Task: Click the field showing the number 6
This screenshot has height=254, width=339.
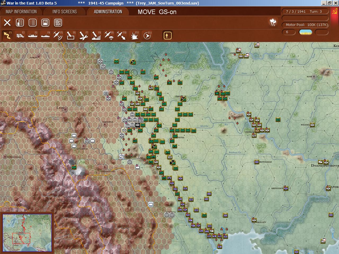Action: tap(289, 32)
